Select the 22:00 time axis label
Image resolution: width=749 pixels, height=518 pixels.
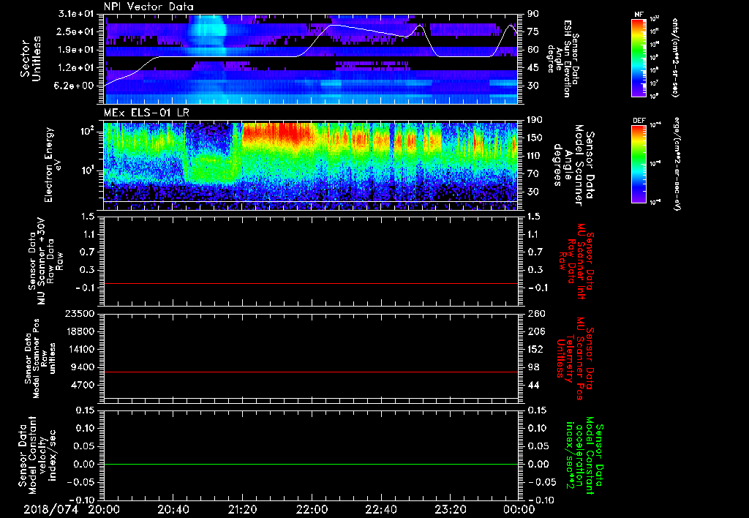coord(312,508)
